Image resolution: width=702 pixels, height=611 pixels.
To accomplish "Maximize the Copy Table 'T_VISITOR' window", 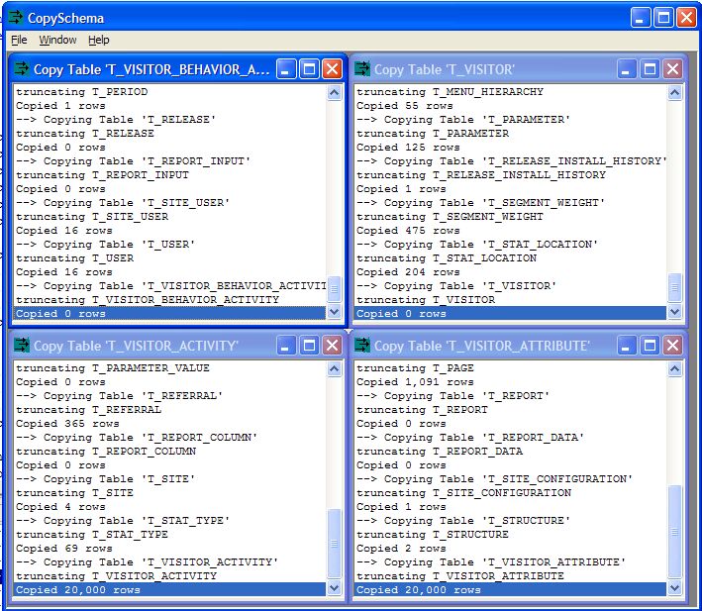I will (650, 69).
